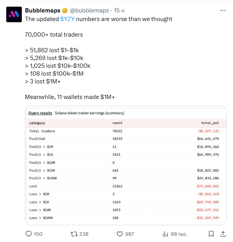Click the share upload icon
This screenshot has width=233, height=242.
point(223,234)
